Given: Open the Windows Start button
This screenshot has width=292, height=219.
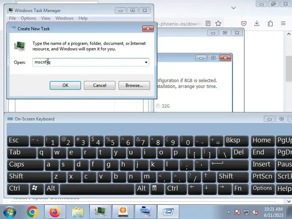Looking at the screenshot, I should (10, 212).
